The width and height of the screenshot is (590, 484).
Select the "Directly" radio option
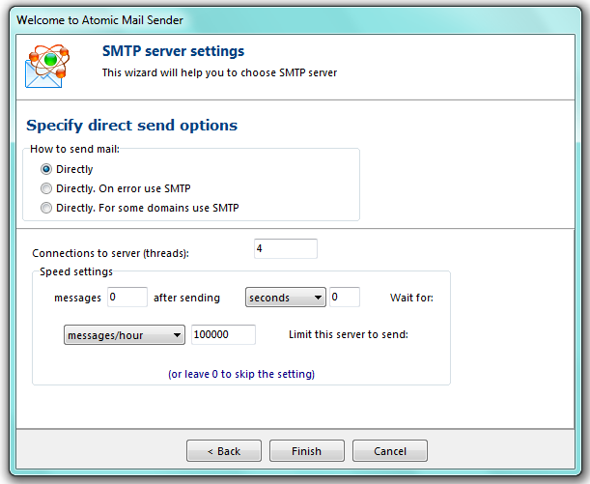click(x=46, y=169)
